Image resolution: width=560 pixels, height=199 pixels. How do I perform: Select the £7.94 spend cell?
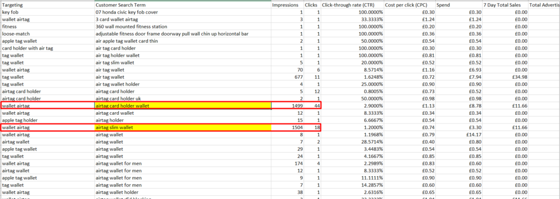pyautogui.click(x=459, y=77)
